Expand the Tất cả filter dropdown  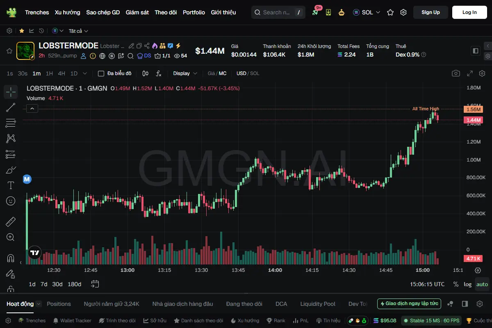[x=78, y=31]
